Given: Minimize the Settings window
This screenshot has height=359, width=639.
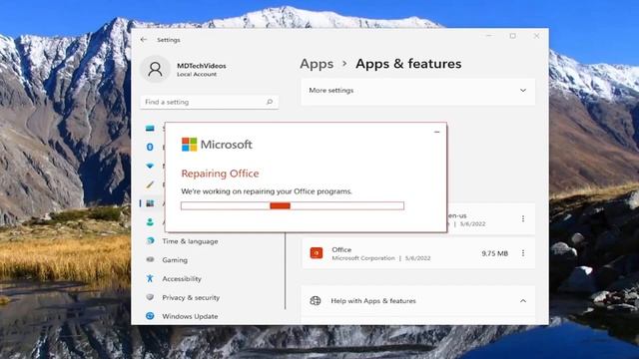Looking at the screenshot, I should click(x=488, y=36).
